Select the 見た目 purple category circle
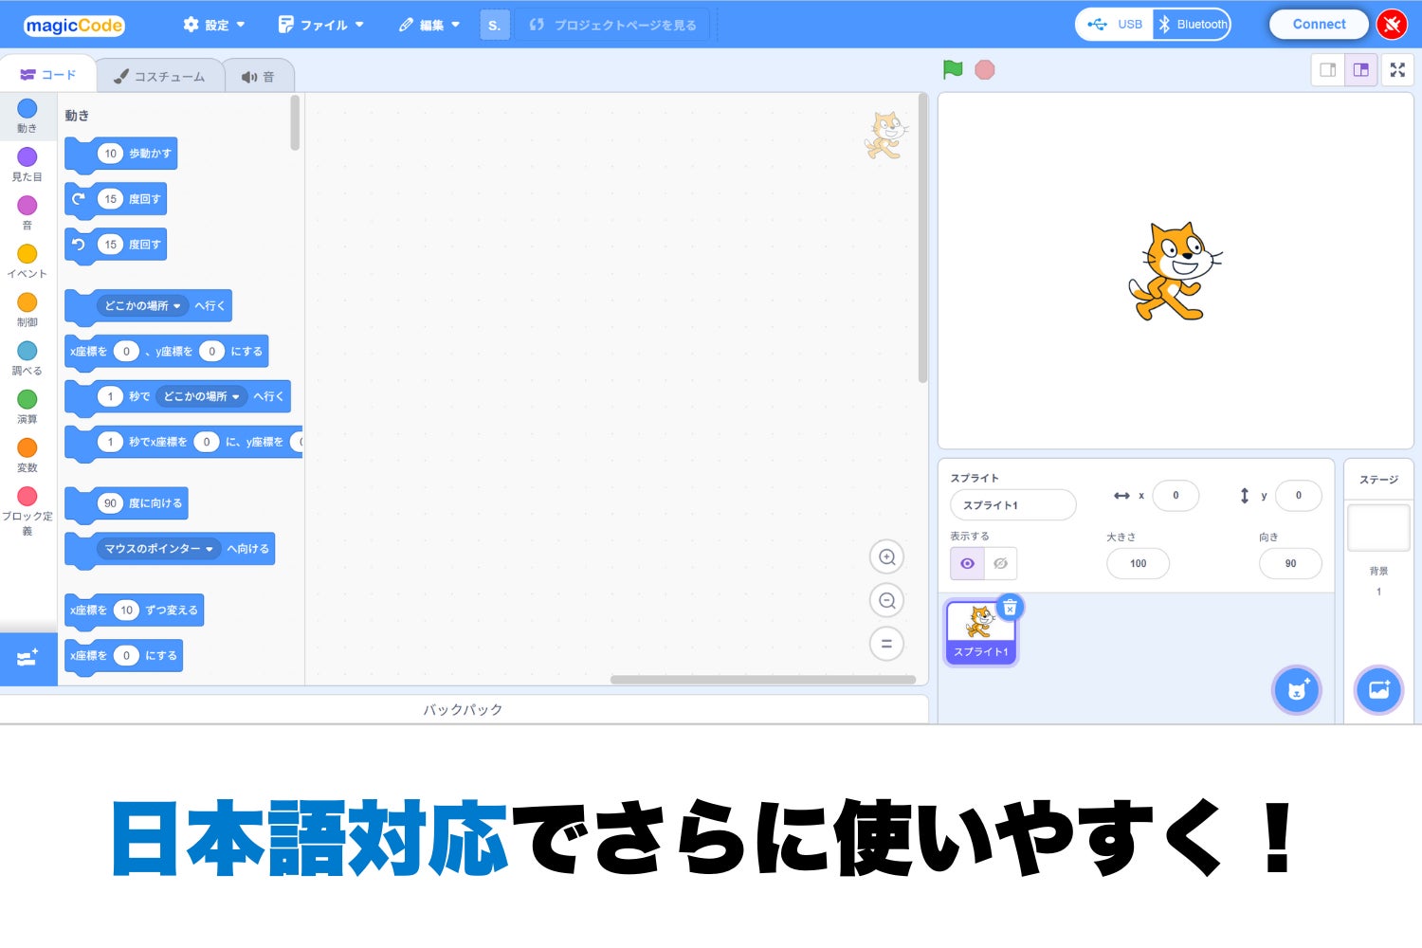 [x=27, y=157]
